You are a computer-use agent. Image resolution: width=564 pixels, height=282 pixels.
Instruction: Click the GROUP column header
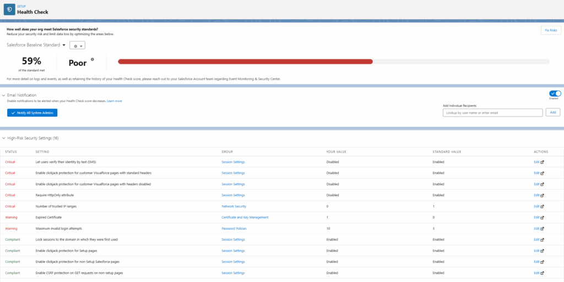(x=227, y=152)
